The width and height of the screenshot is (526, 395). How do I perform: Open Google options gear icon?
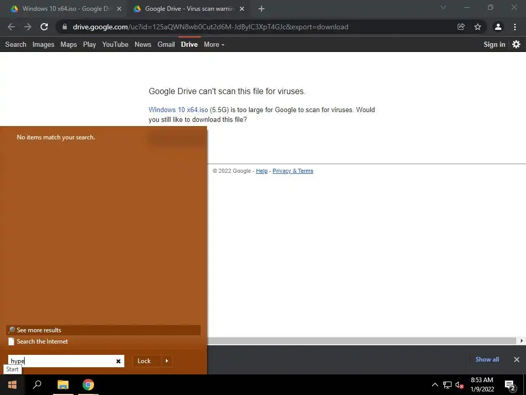(x=516, y=44)
